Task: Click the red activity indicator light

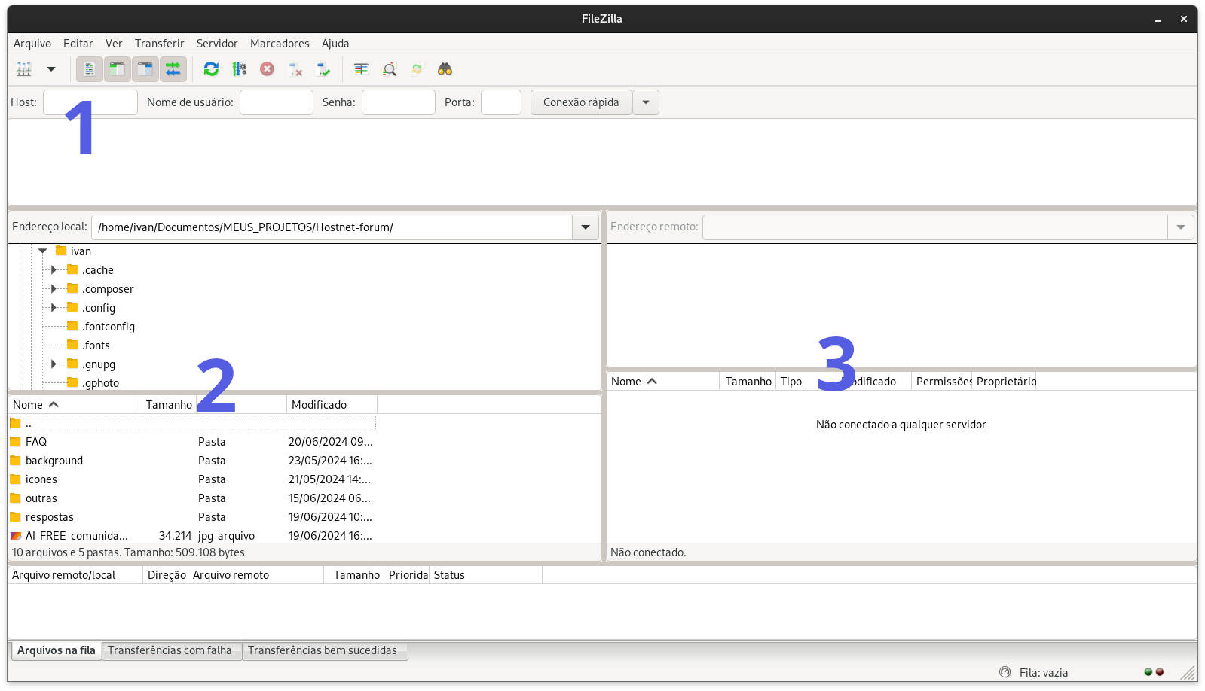Action: click(1160, 672)
